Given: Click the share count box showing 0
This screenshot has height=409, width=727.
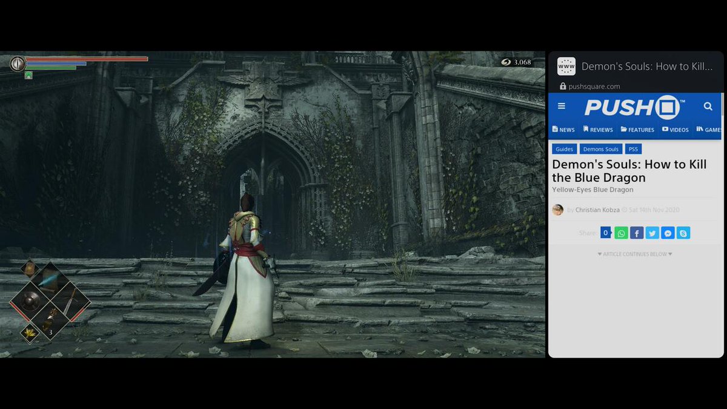Looking at the screenshot, I should click(x=605, y=233).
